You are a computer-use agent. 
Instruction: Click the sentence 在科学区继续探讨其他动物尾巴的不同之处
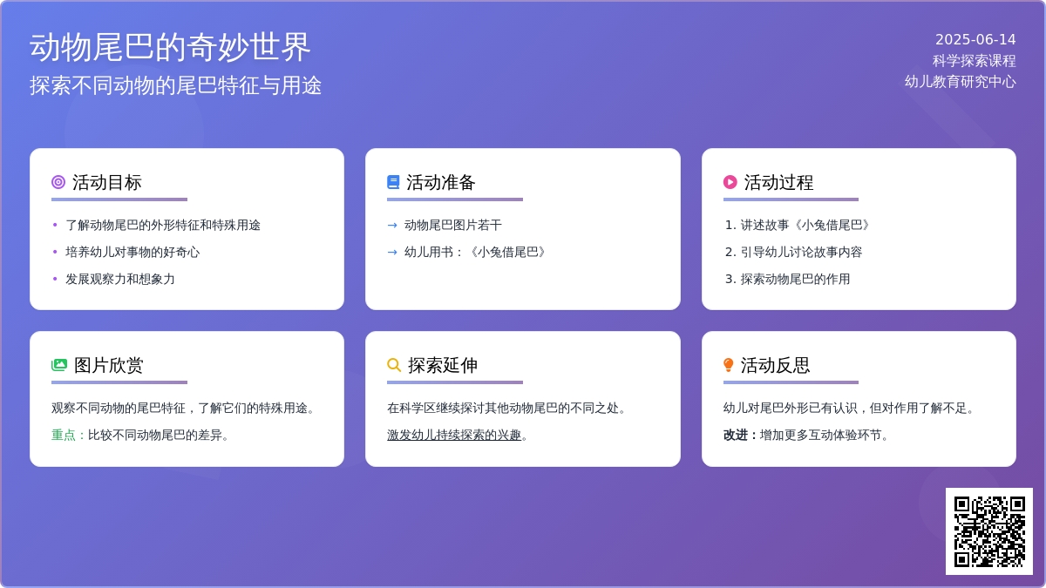510,408
